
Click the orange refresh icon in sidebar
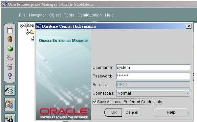click(x=10, y=39)
